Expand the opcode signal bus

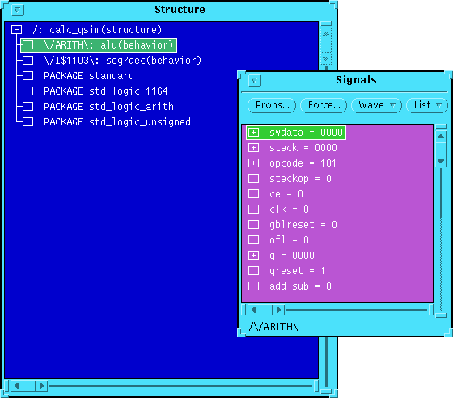pyautogui.click(x=254, y=163)
